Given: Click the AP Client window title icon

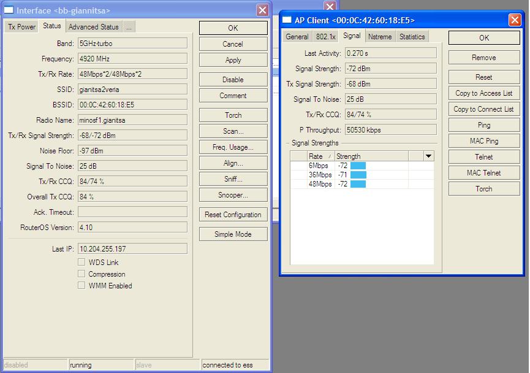Looking at the screenshot, I should click(x=287, y=20).
